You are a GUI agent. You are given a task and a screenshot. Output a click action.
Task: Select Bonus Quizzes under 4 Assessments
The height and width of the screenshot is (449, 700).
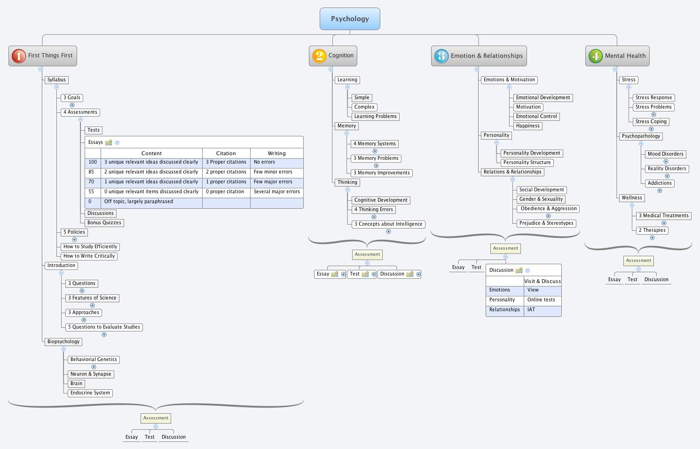[104, 223]
